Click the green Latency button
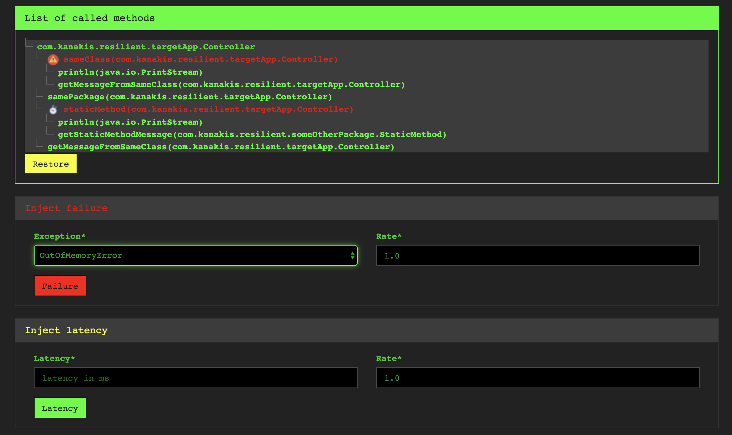This screenshot has height=435, width=732. pyautogui.click(x=60, y=408)
